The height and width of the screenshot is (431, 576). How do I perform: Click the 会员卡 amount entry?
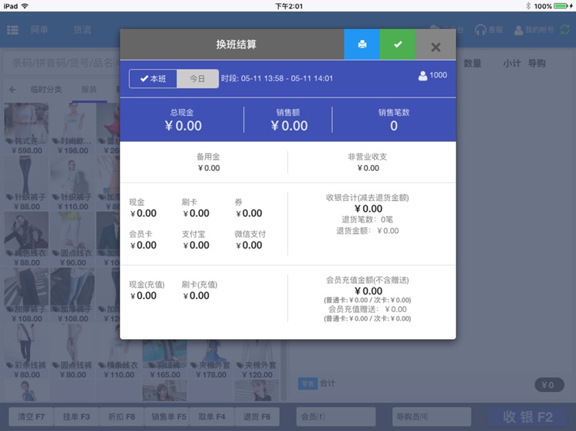[x=143, y=240]
